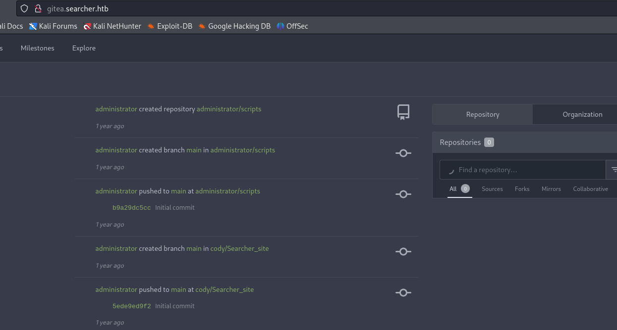Viewport: 617px width, 330px height.
Task: Click the Kali NetHunter bookmark favicon
Action: point(88,26)
